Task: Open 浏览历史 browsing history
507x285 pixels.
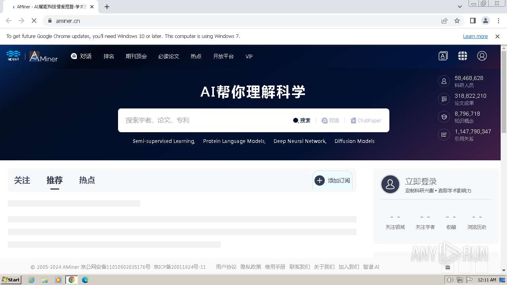Action: (477, 222)
